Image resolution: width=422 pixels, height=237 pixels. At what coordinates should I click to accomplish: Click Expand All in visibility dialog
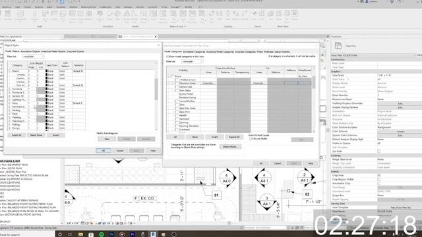(234, 137)
